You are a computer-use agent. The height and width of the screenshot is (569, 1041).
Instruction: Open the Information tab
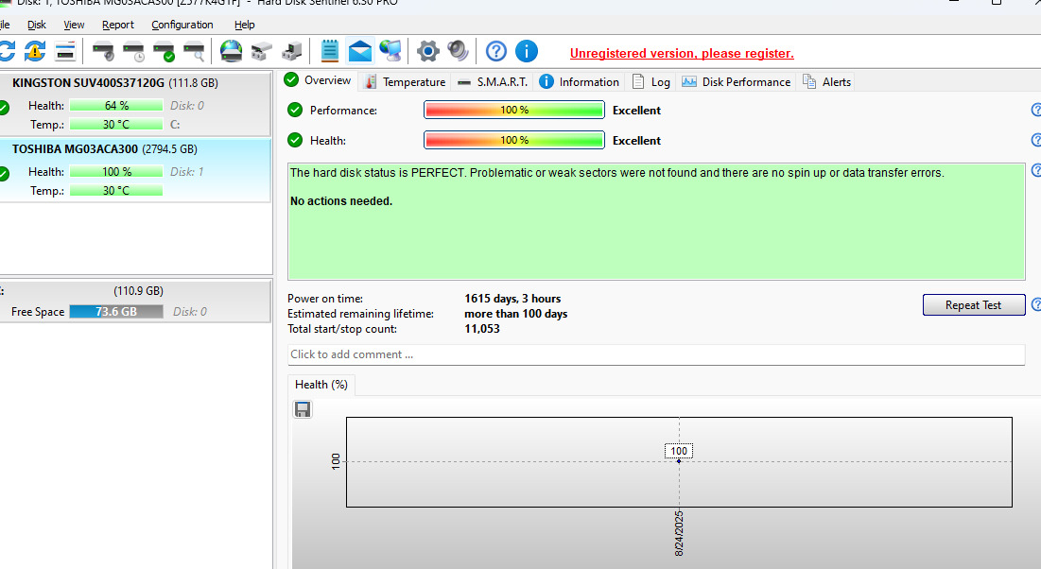[579, 81]
